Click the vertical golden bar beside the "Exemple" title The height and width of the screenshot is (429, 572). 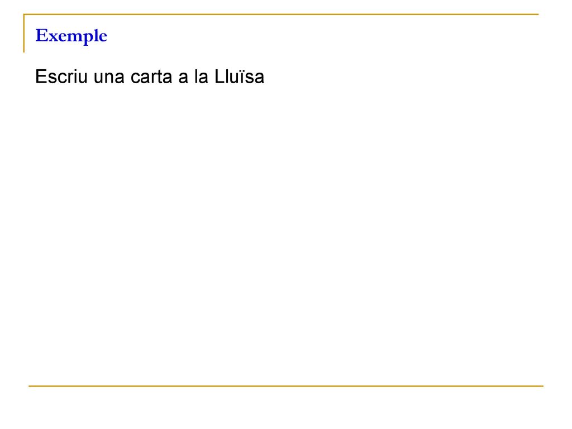(24, 34)
